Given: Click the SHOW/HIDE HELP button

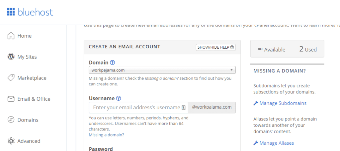Looking at the screenshot, I should pyautogui.click(x=215, y=47).
